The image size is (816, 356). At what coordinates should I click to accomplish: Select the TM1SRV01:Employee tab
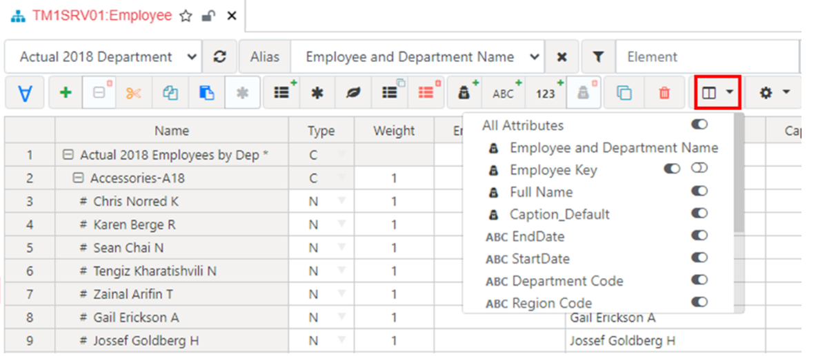[x=102, y=16]
